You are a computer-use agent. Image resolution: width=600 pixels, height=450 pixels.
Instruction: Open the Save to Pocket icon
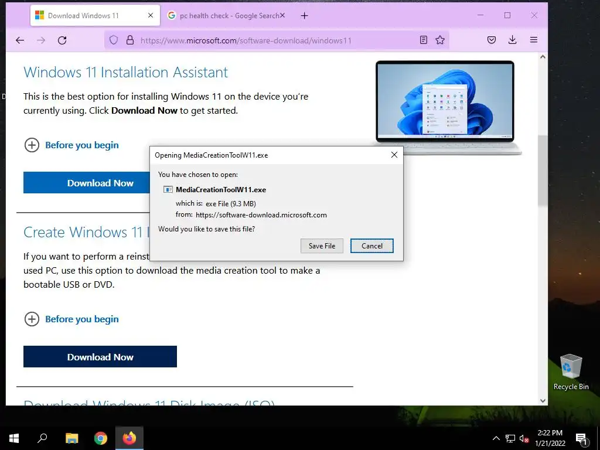point(492,40)
